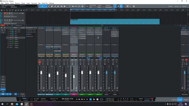Open the Song menu
This screenshot has height=106, width=189.
pos(12,3)
